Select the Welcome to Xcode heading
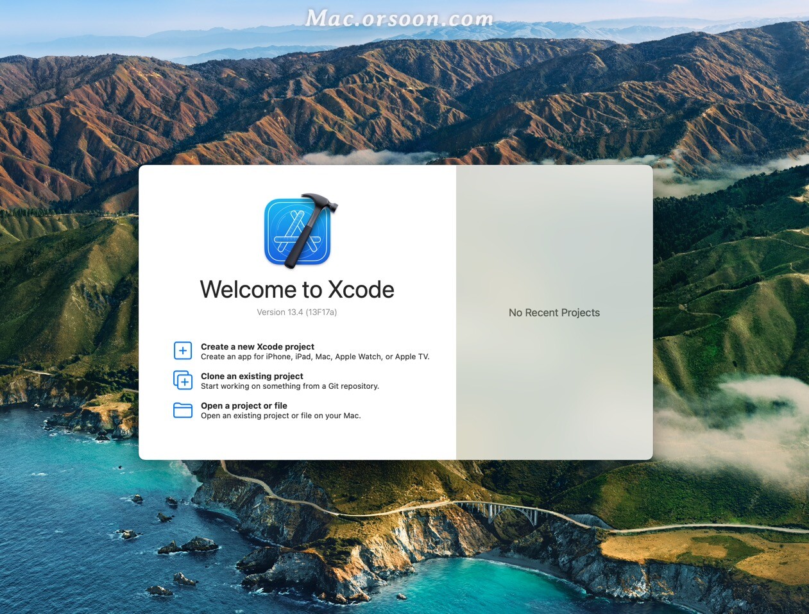This screenshot has height=614, width=809. 297,290
